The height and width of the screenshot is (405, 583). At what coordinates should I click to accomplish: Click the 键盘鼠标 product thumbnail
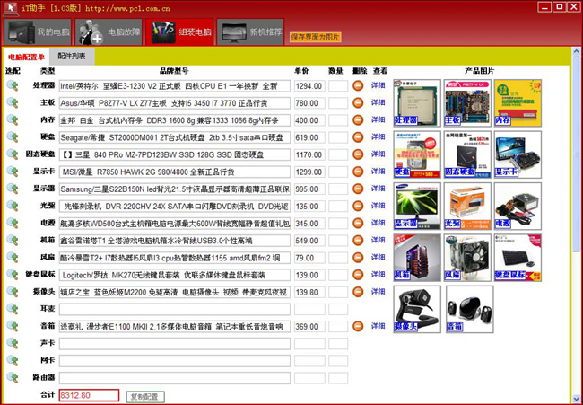point(518,258)
